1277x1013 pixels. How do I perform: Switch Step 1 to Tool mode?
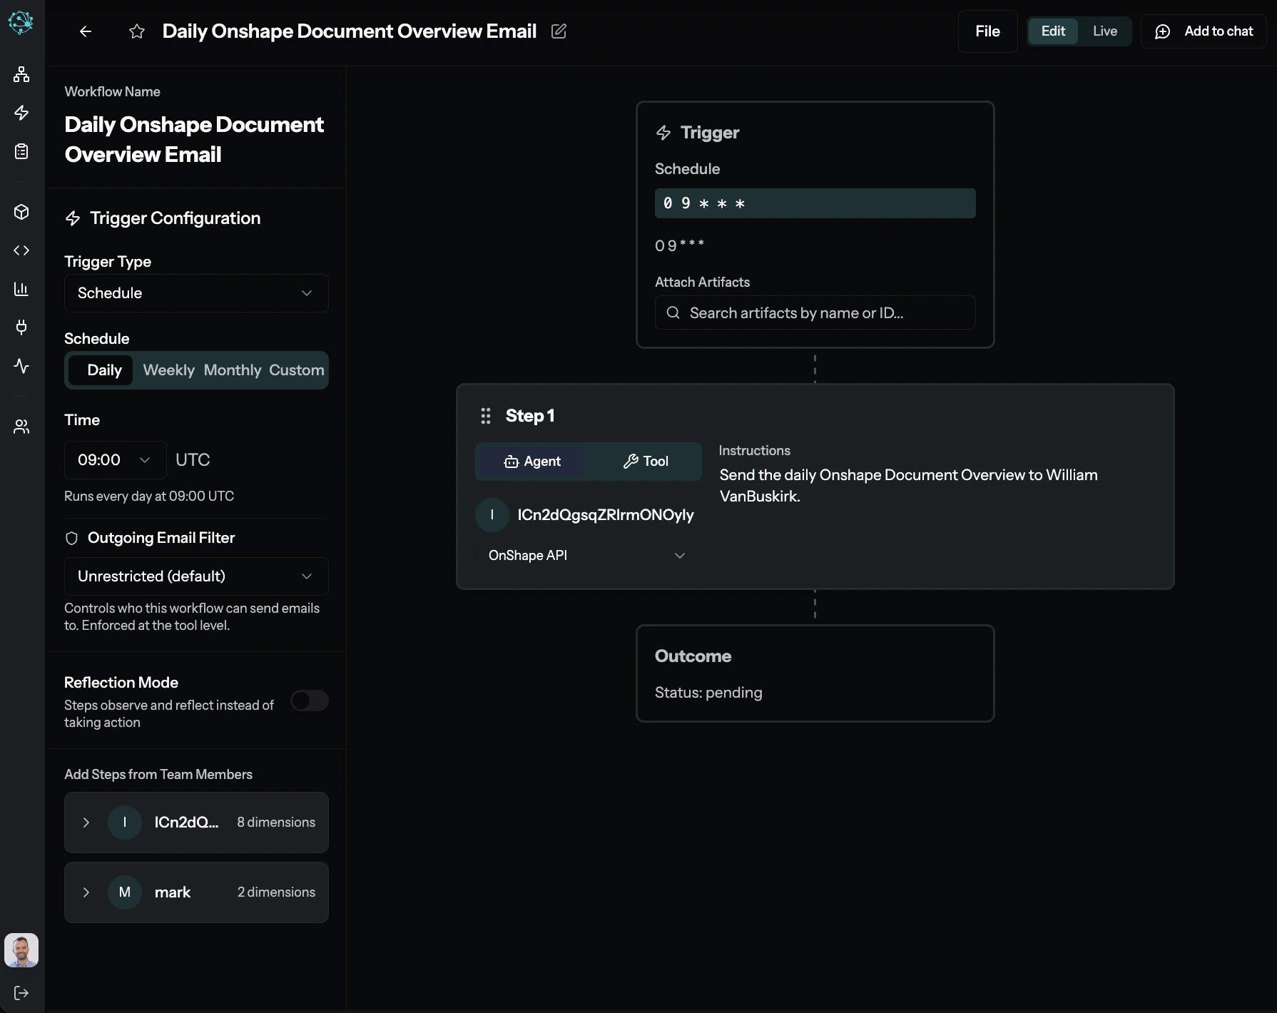pos(644,461)
